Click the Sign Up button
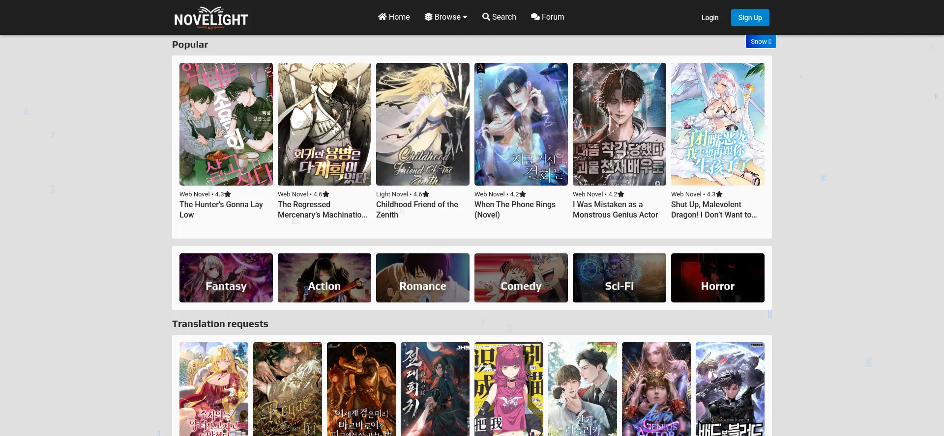This screenshot has width=944, height=436. pos(750,18)
